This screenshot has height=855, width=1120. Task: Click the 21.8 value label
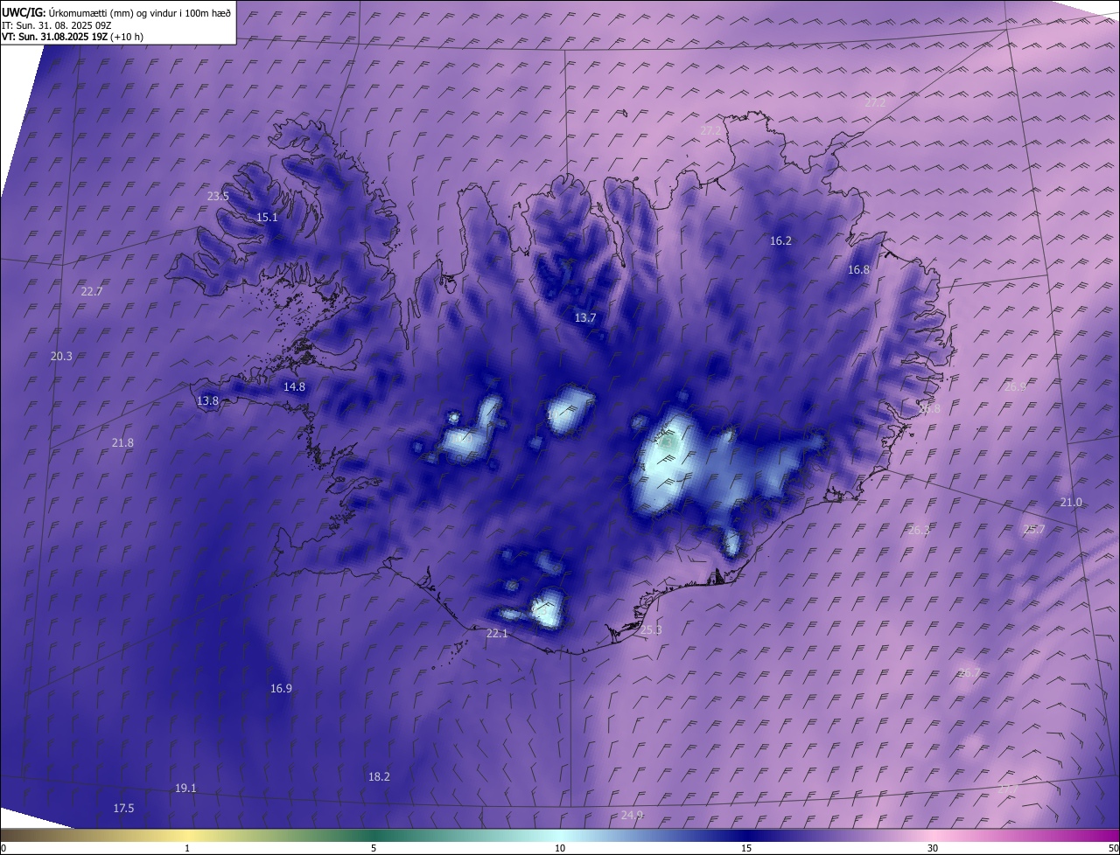(122, 443)
